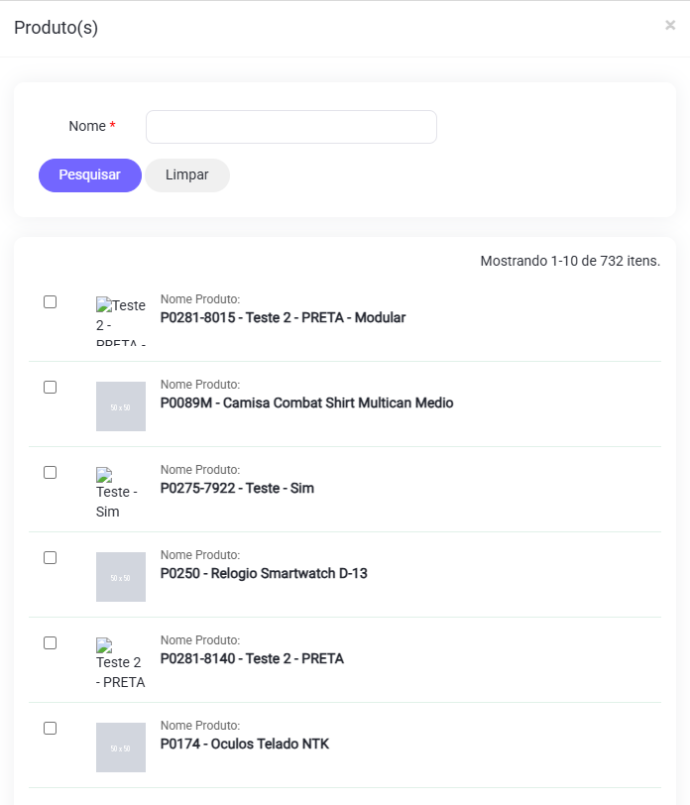Click the Teste - Sim product image

tap(117, 493)
